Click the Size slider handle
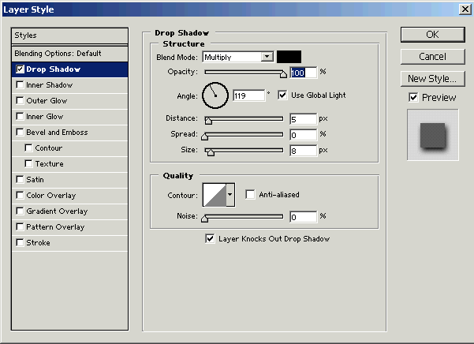 pyautogui.click(x=211, y=152)
